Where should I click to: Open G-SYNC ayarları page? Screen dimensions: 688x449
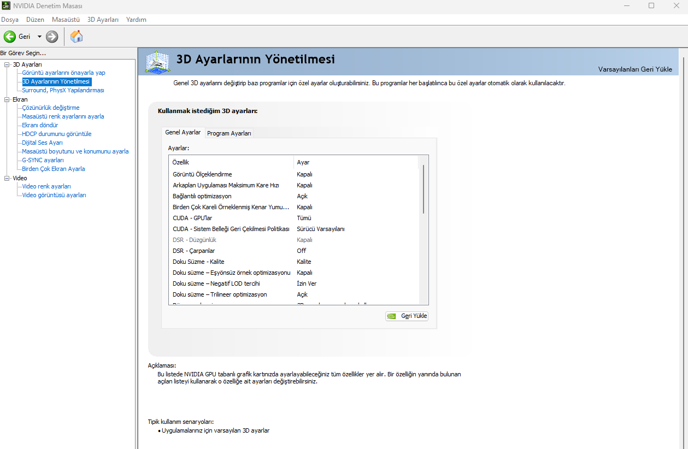click(x=43, y=160)
